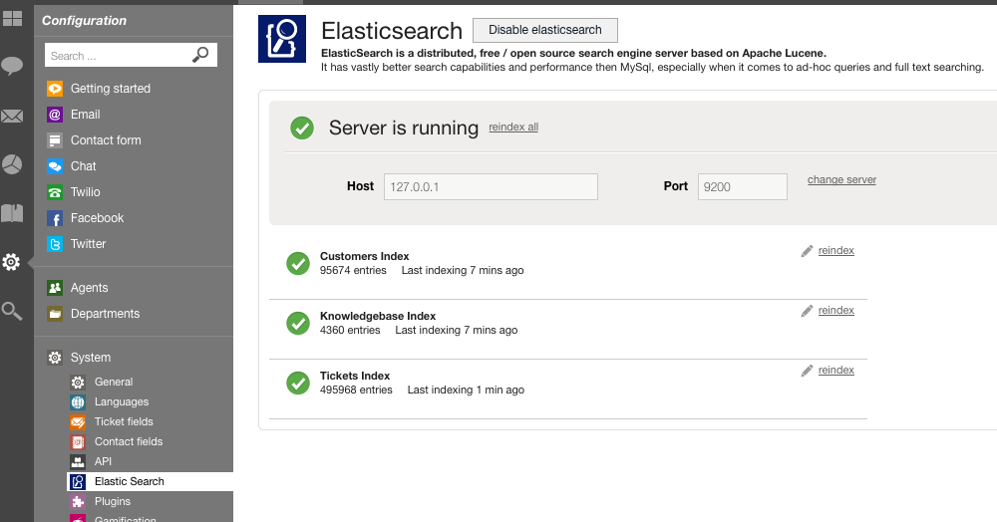The height and width of the screenshot is (522, 997).
Task: Click the Elasticsearch logo icon in header
Action: [282, 39]
